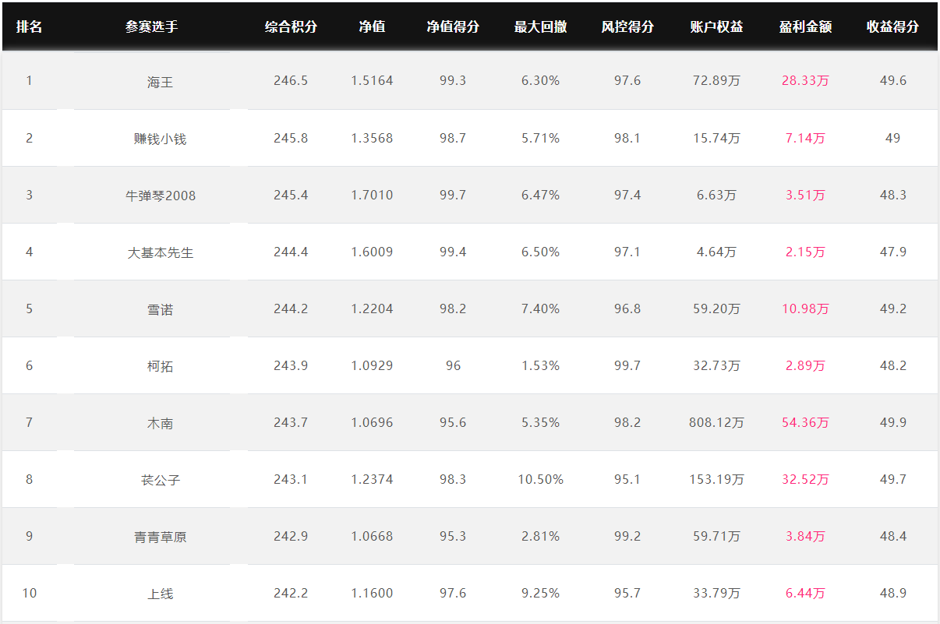
Task: Click the 54.36万 profit amount
Action: (805, 422)
